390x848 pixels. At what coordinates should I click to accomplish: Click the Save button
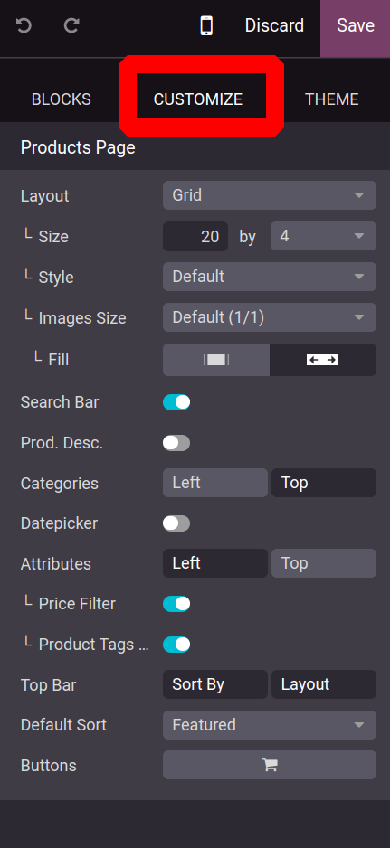tap(356, 25)
